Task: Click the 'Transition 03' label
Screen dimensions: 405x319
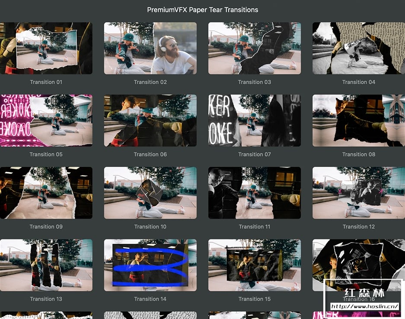Action: 255,82
